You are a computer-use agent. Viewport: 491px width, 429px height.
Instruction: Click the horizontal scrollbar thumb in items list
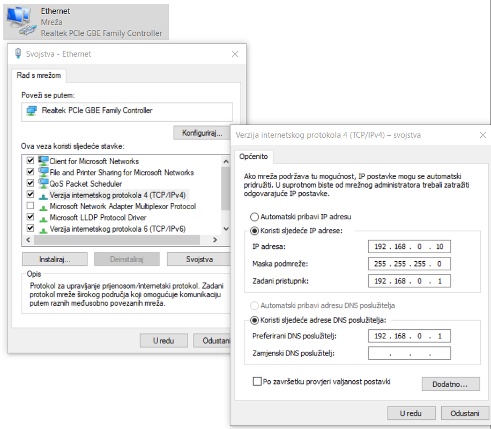pos(117,240)
